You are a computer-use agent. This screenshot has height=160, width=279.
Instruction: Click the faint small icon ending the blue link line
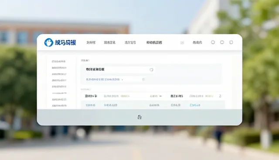point(143,80)
